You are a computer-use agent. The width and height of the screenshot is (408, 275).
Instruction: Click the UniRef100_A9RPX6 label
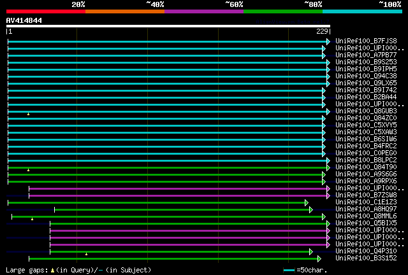366,181
